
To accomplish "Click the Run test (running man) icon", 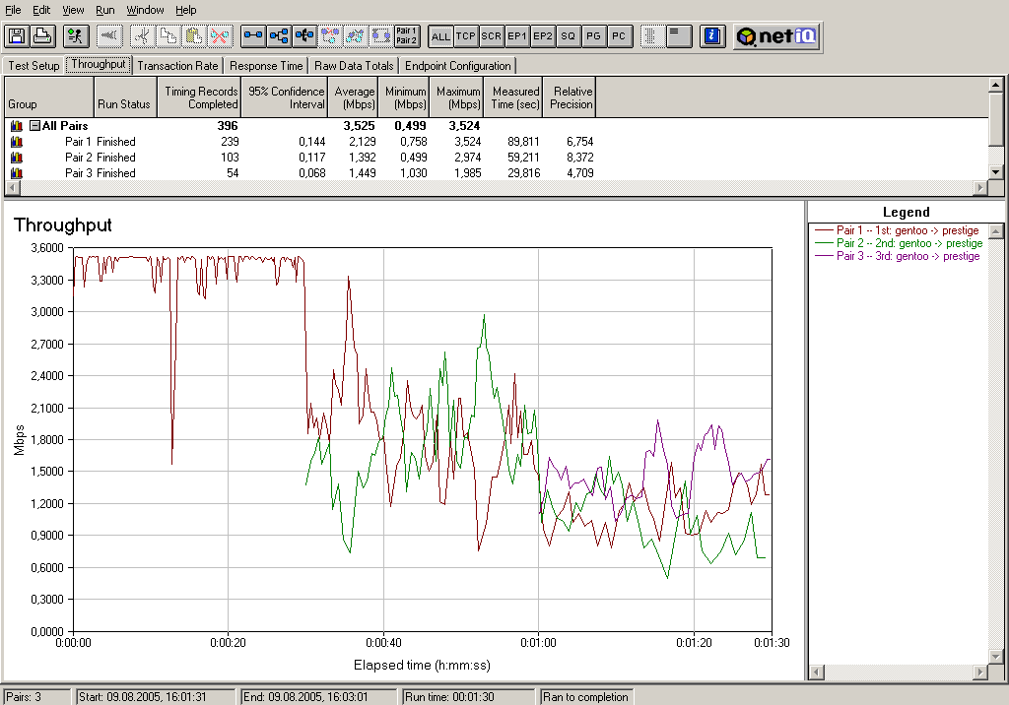I will pos(75,36).
